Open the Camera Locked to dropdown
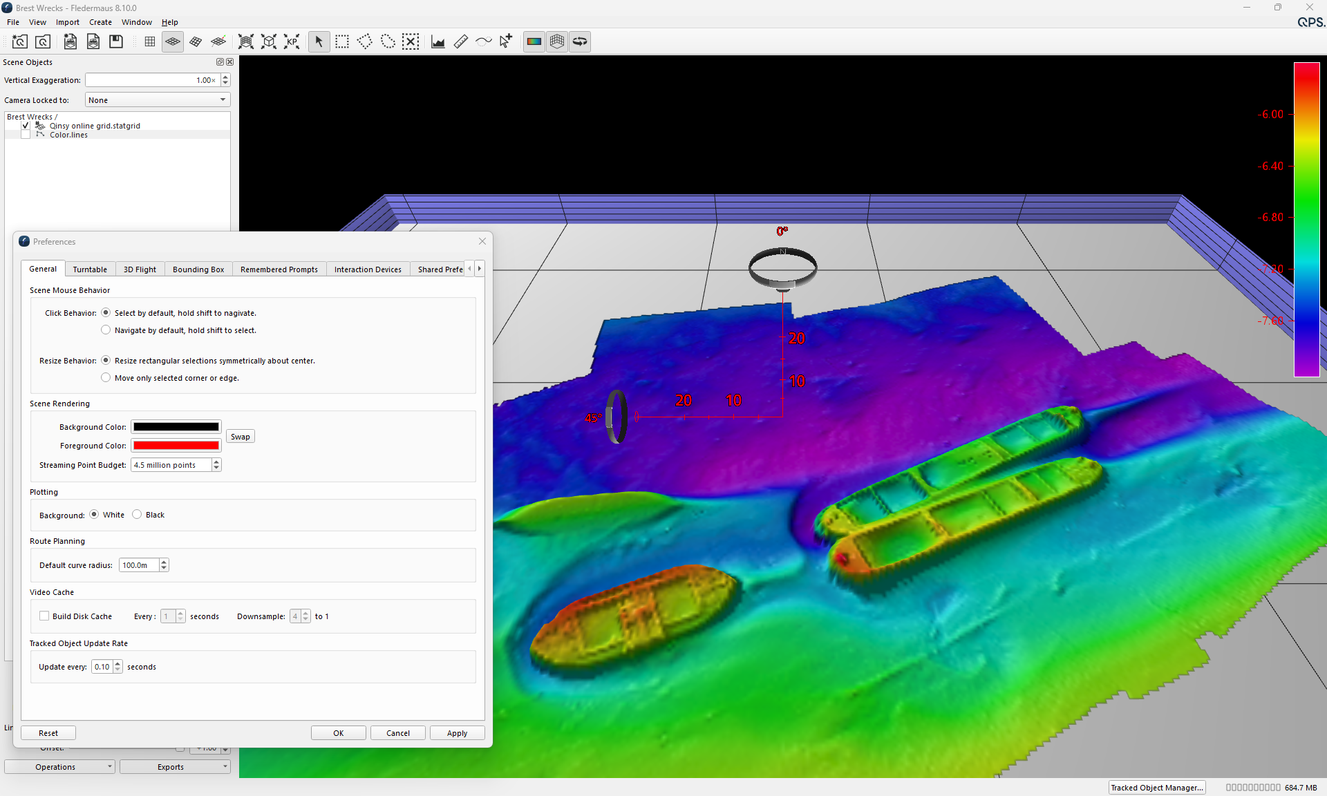Image resolution: width=1327 pixels, height=796 pixels. pyautogui.click(x=158, y=100)
